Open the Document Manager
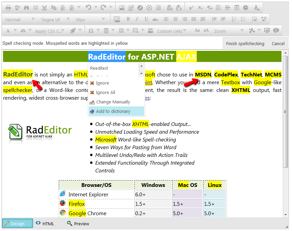The image size is (292, 231). (x=131, y=8)
